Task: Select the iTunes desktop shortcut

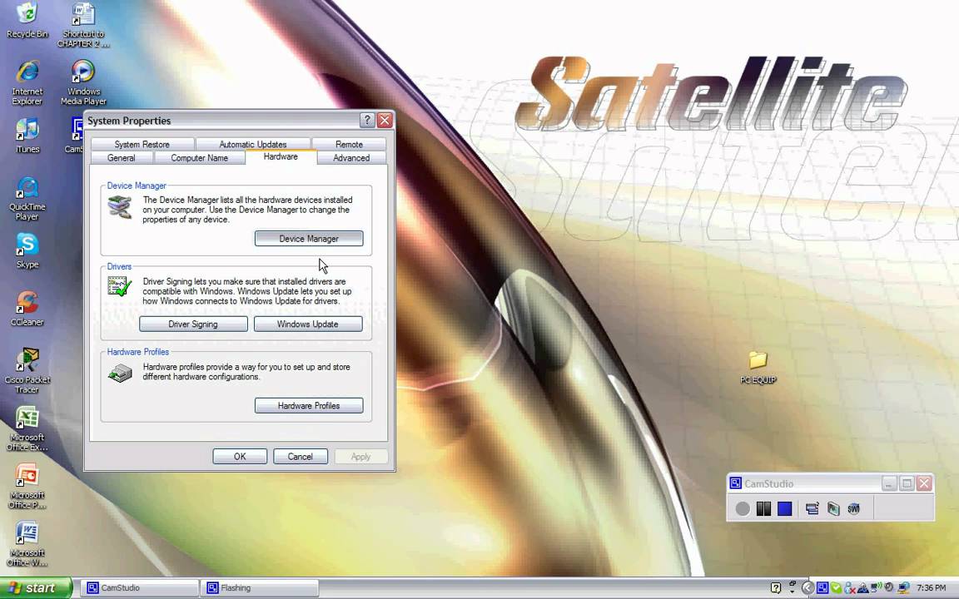Action: tap(27, 135)
